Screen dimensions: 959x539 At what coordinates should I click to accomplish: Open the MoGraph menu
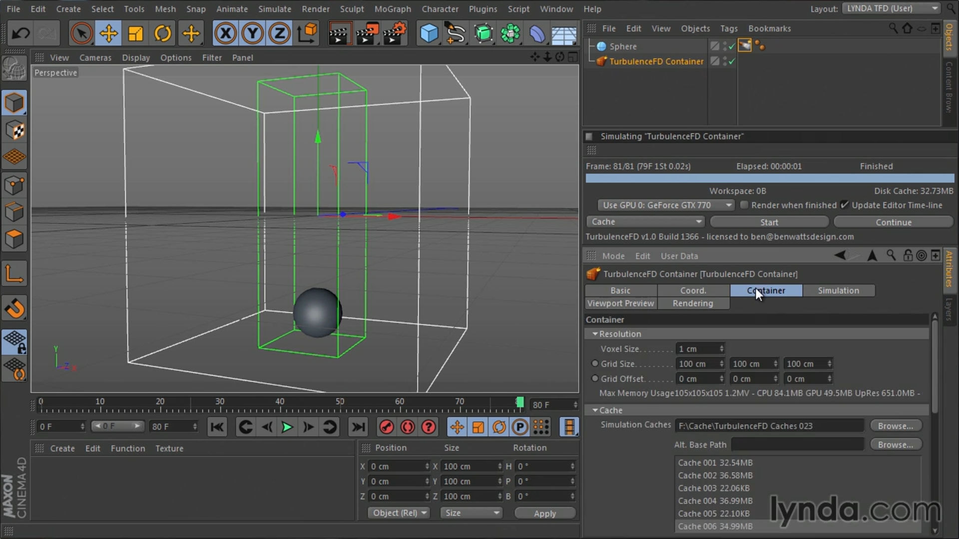pyautogui.click(x=393, y=9)
